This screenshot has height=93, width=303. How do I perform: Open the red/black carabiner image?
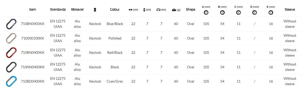(11, 53)
